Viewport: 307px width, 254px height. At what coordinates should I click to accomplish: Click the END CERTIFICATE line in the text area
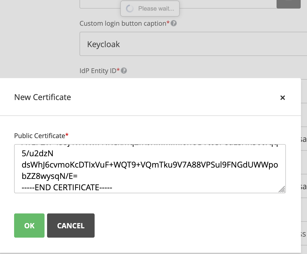tap(67, 187)
